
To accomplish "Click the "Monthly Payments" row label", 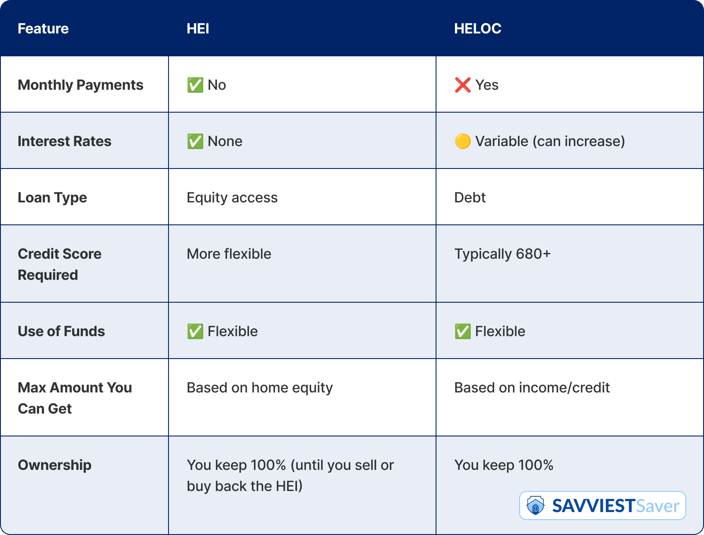I will point(81,85).
